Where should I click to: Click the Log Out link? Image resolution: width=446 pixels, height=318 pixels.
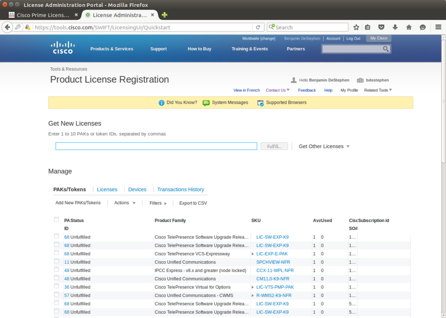[353, 39]
